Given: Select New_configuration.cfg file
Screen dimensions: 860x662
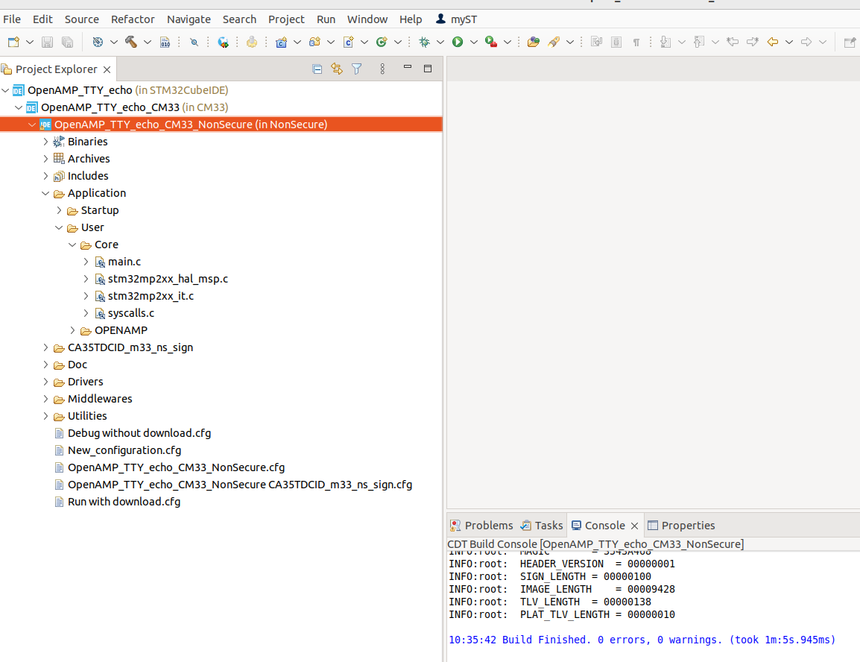Looking at the screenshot, I should pos(124,450).
